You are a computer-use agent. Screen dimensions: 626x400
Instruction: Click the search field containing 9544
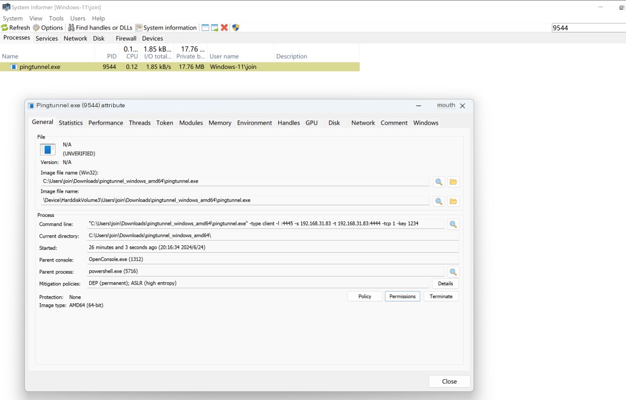tap(588, 28)
